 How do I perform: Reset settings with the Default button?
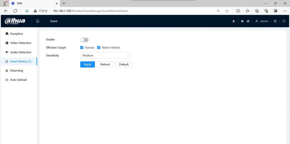point(124,64)
